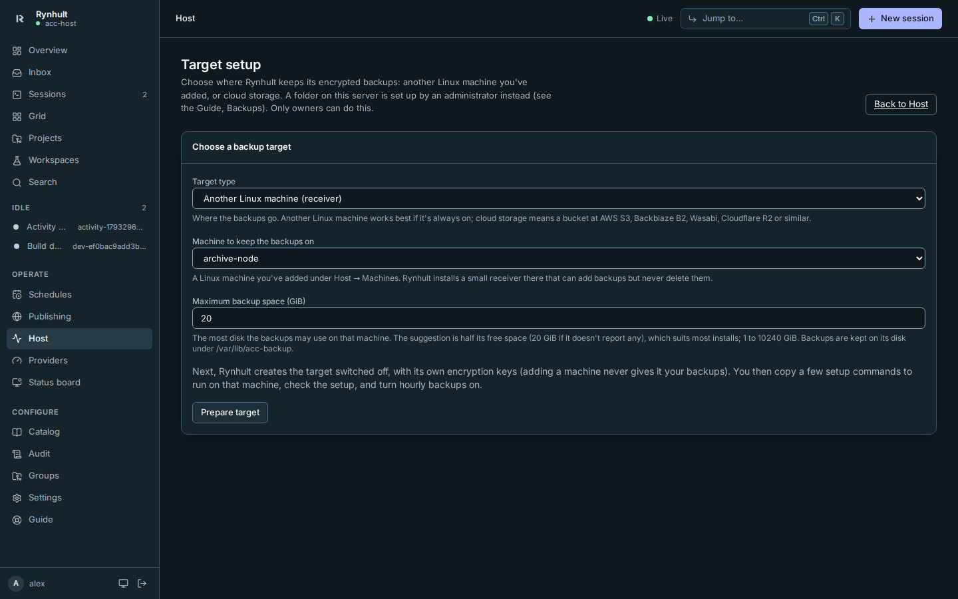Click the Search magnifier icon in the sidebar
The height and width of the screenshot is (599, 958).
(x=17, y=182)
